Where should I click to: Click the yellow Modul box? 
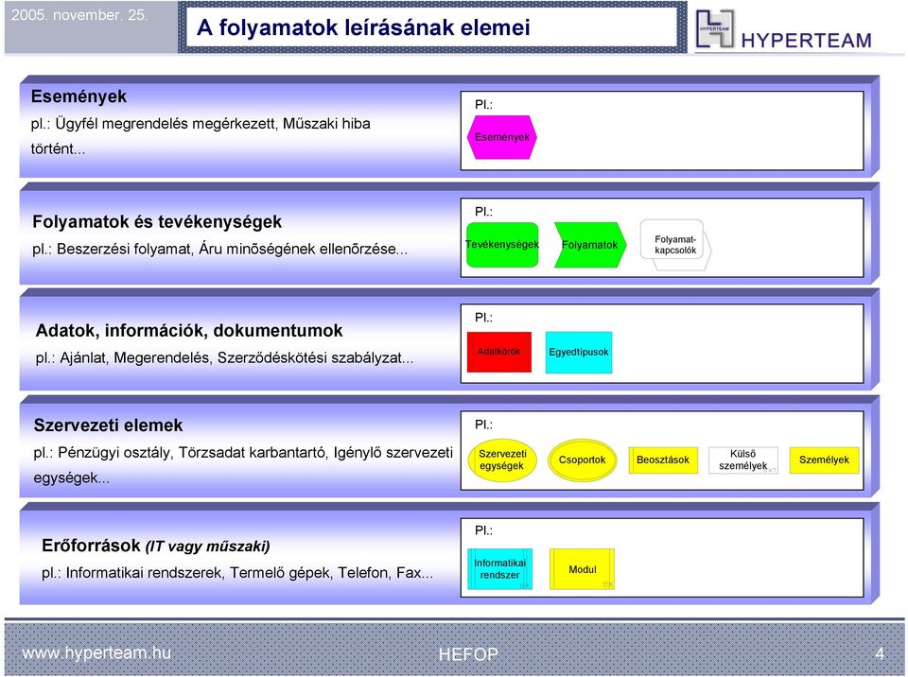(x=582, y=569)
